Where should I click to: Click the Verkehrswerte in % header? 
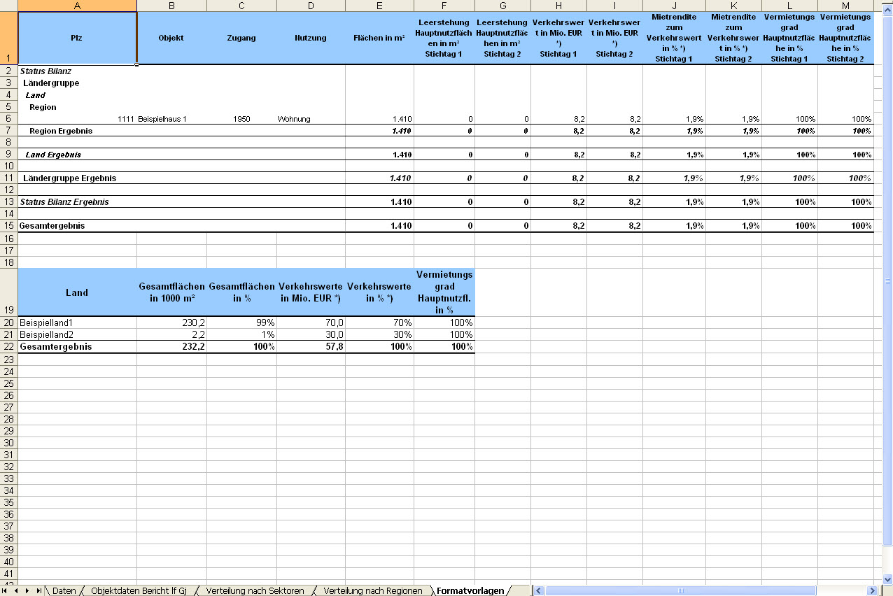379,292
